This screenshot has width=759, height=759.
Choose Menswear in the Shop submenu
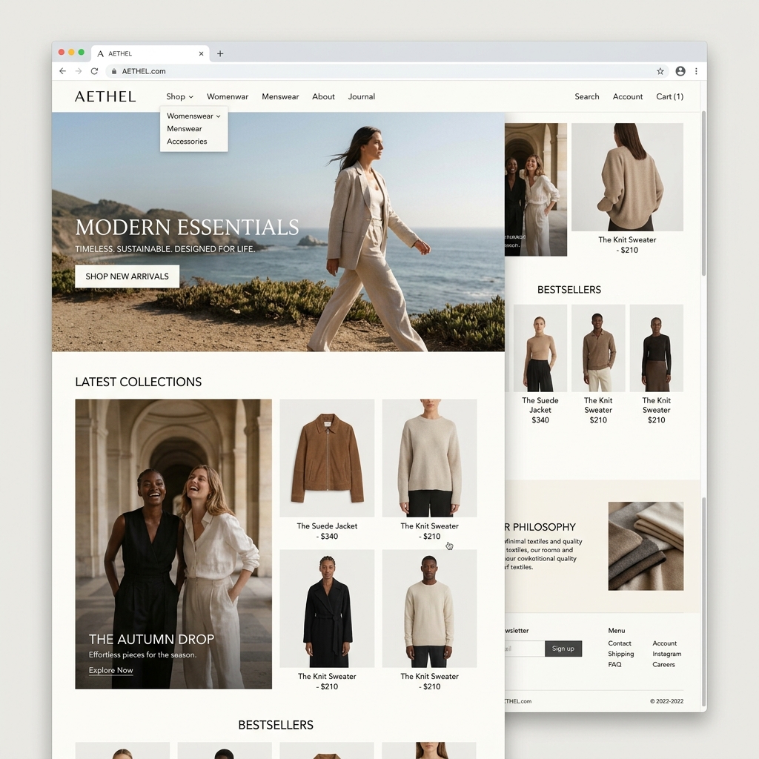pos(185,129)
